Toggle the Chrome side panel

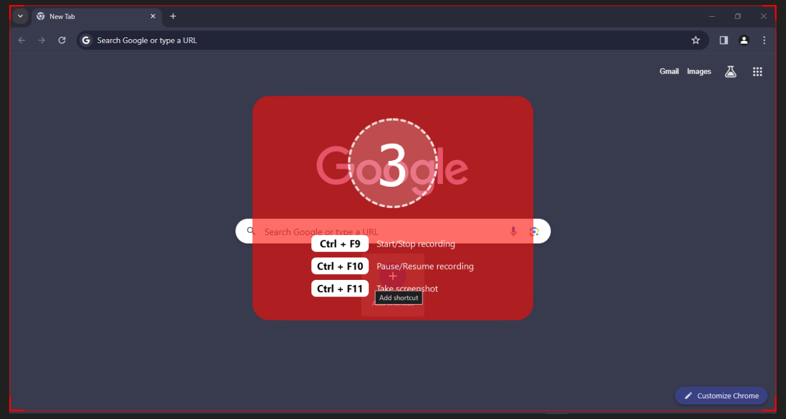pyautogui.click(x=724, y=40)
